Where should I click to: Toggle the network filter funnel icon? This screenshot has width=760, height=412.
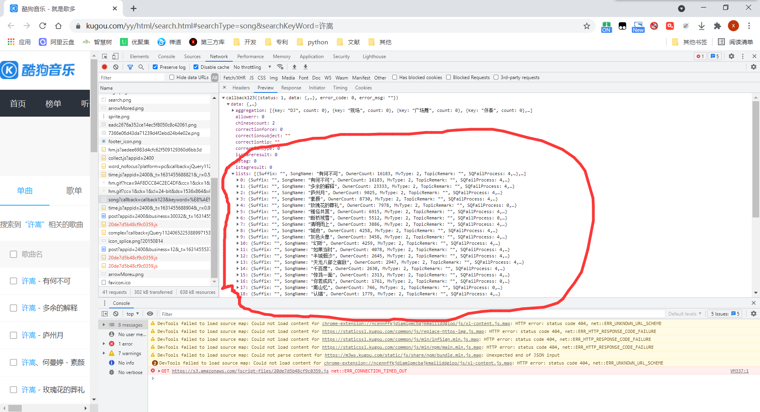pyautogui.click(x=130, y=67)
